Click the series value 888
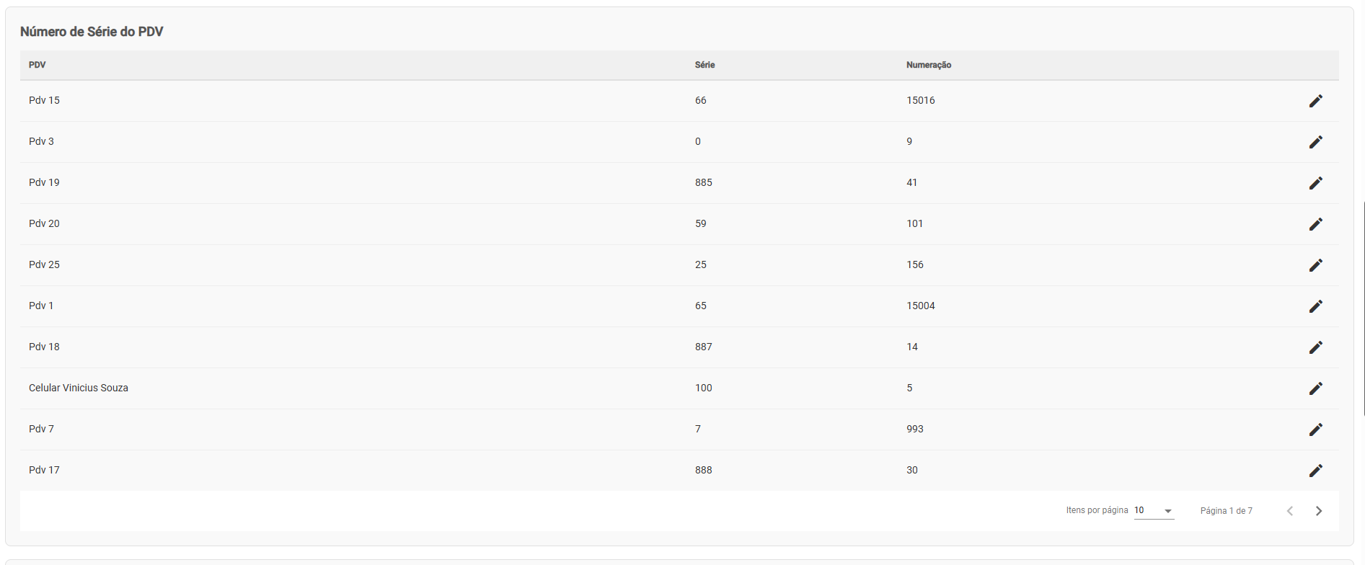Viewport: 1365px width, 565px height. (x=704, y=470)
